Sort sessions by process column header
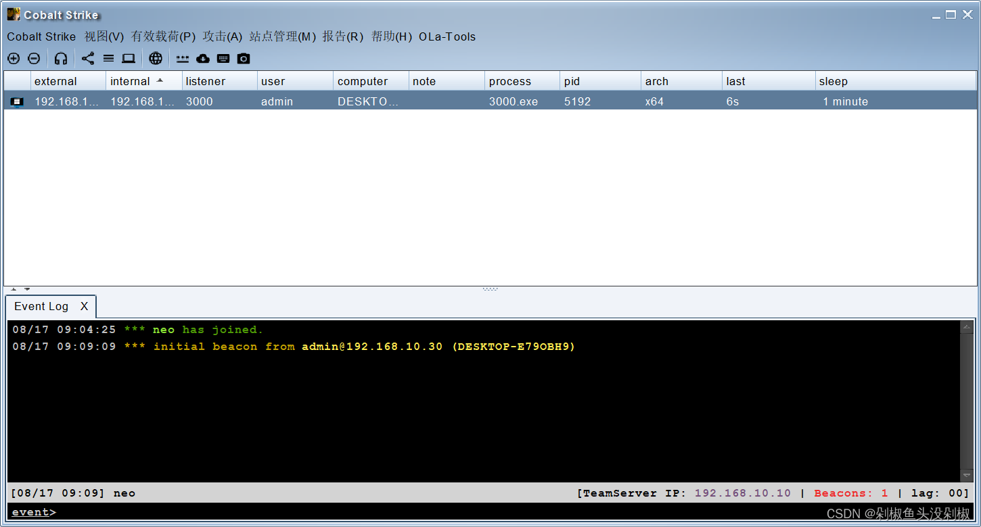 [523, 81]
